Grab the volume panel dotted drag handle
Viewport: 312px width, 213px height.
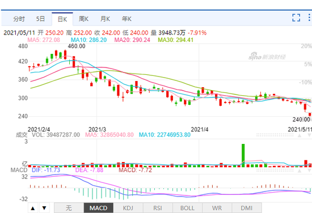coord(275,135)
